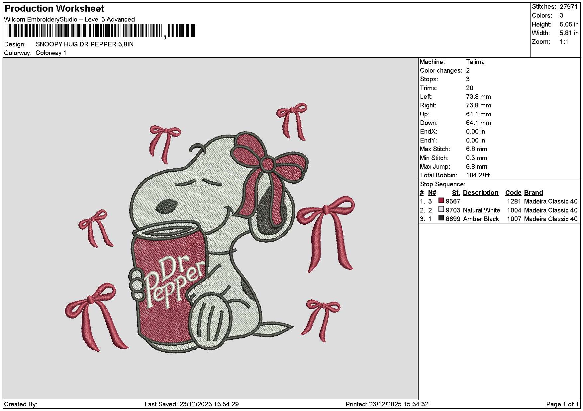
Task: Click the 'N#' column header
Action: (x=432, y=193)
